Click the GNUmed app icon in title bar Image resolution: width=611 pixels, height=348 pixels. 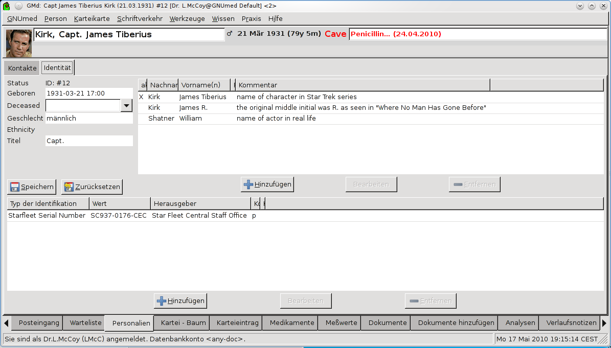6,6
